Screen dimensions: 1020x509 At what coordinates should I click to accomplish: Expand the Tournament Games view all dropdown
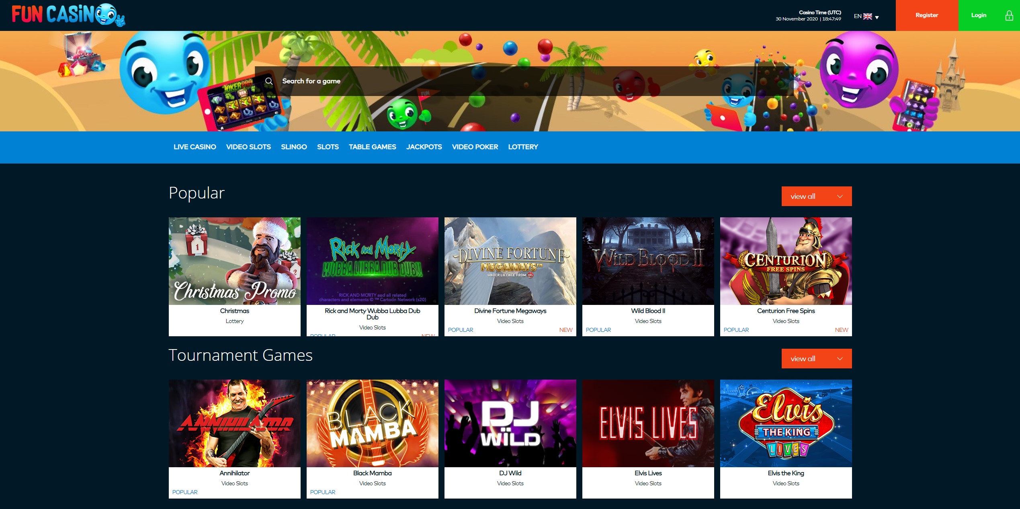point(816,358)
